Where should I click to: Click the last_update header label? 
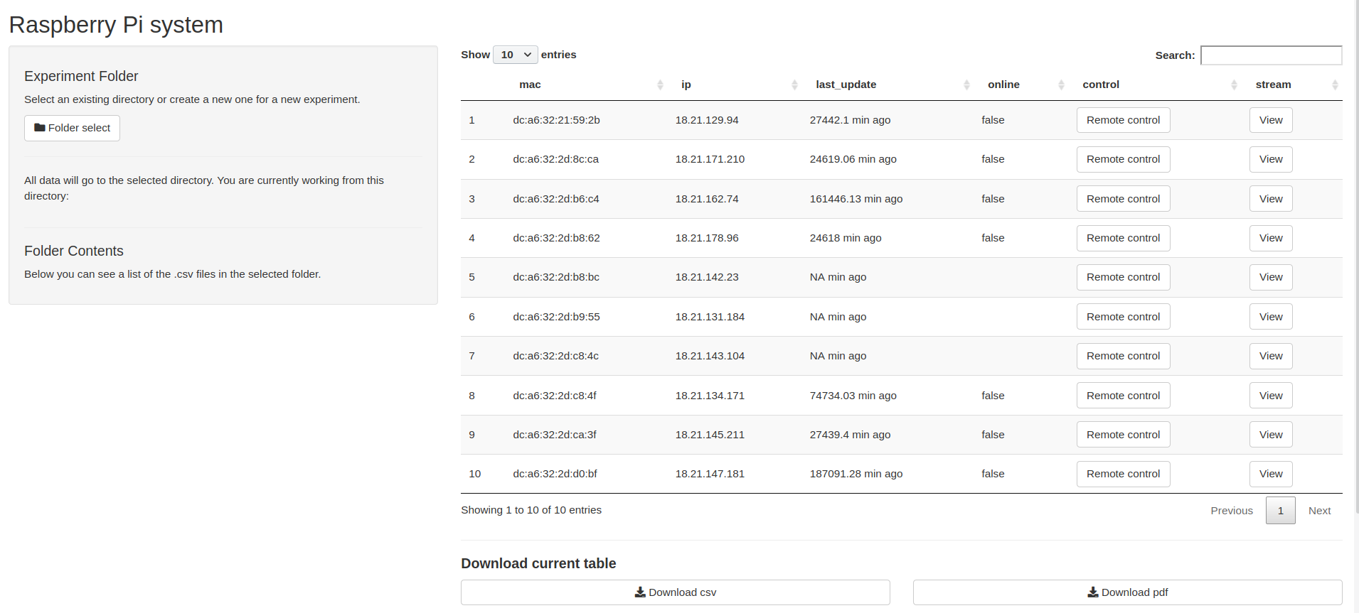(846, 85)
